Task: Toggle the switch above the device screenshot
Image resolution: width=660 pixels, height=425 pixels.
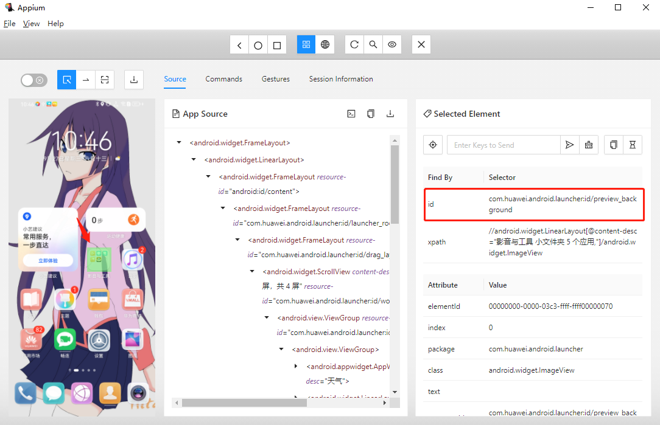Action: pos(33,80)
